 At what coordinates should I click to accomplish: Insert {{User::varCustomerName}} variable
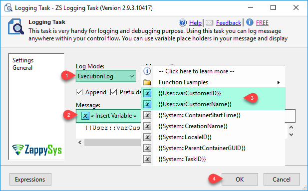(x=195, y=104)
